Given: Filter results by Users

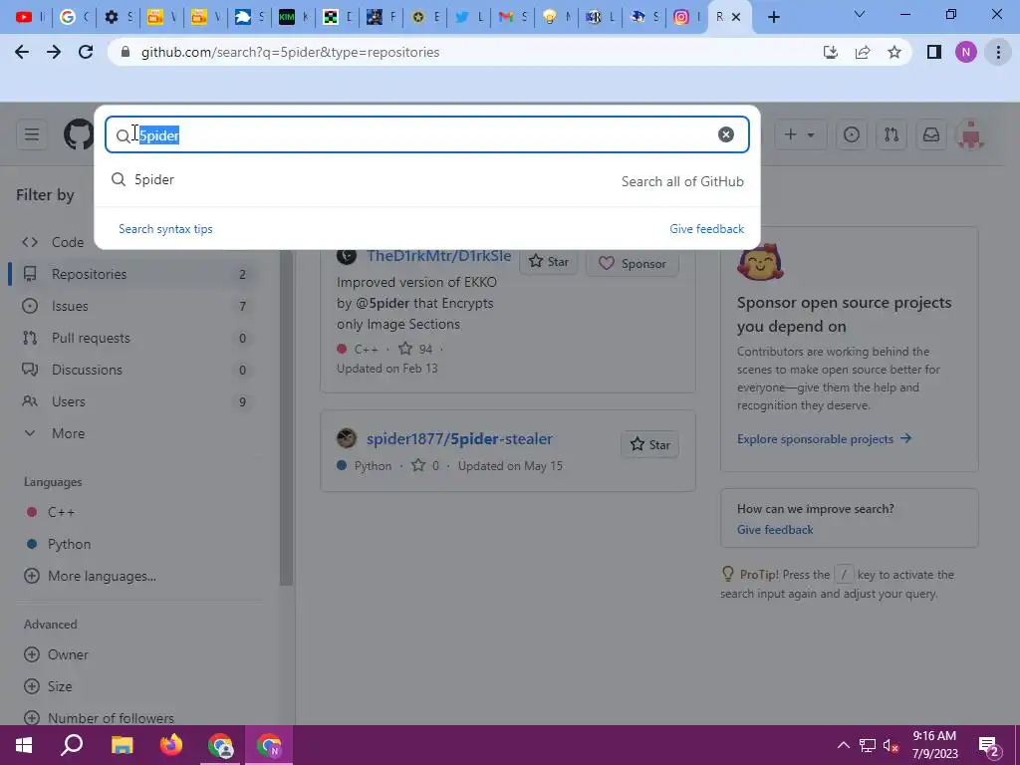Looking at the screenshot, I should [134, 401].
